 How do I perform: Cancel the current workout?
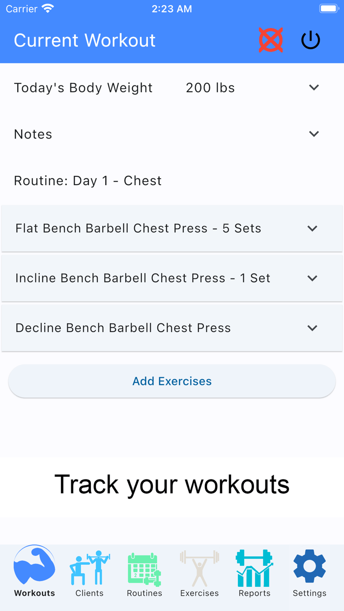click(x=271, y=40)
